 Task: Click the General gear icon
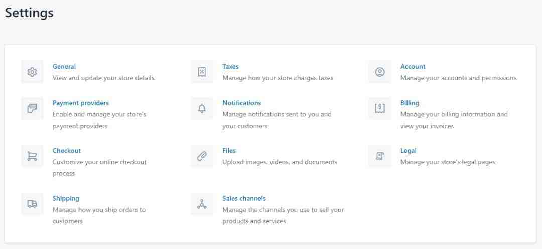[x=32, y=72]
